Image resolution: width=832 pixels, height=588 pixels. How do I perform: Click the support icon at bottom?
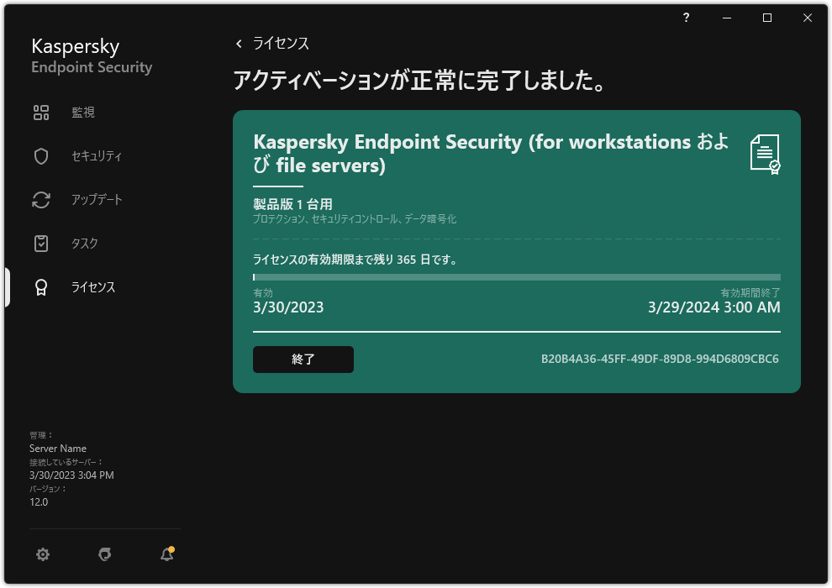(x=104, y=554)
